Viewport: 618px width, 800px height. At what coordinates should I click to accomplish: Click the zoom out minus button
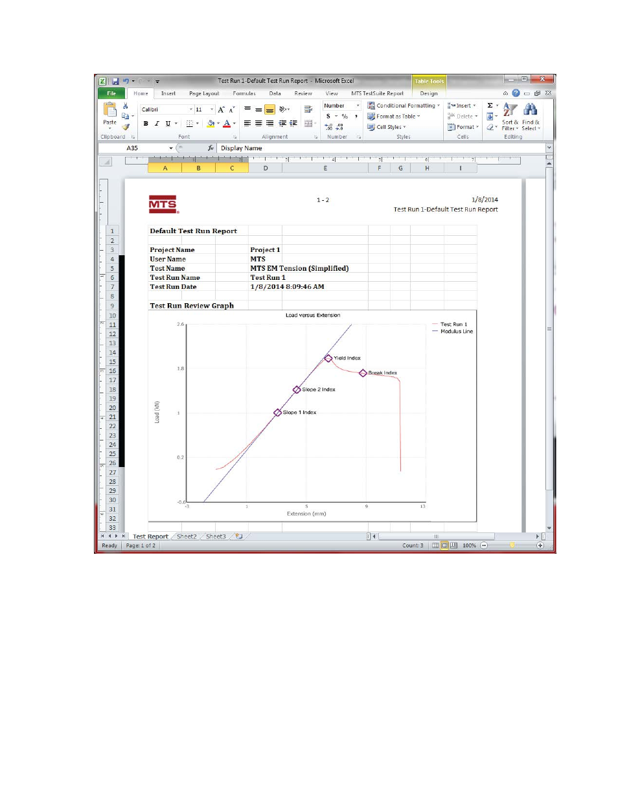click(x=484, y=545)
